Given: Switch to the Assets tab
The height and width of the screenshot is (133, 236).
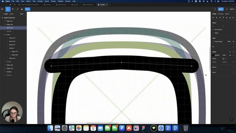Looking at the screenshot, I should click(11, 14).
